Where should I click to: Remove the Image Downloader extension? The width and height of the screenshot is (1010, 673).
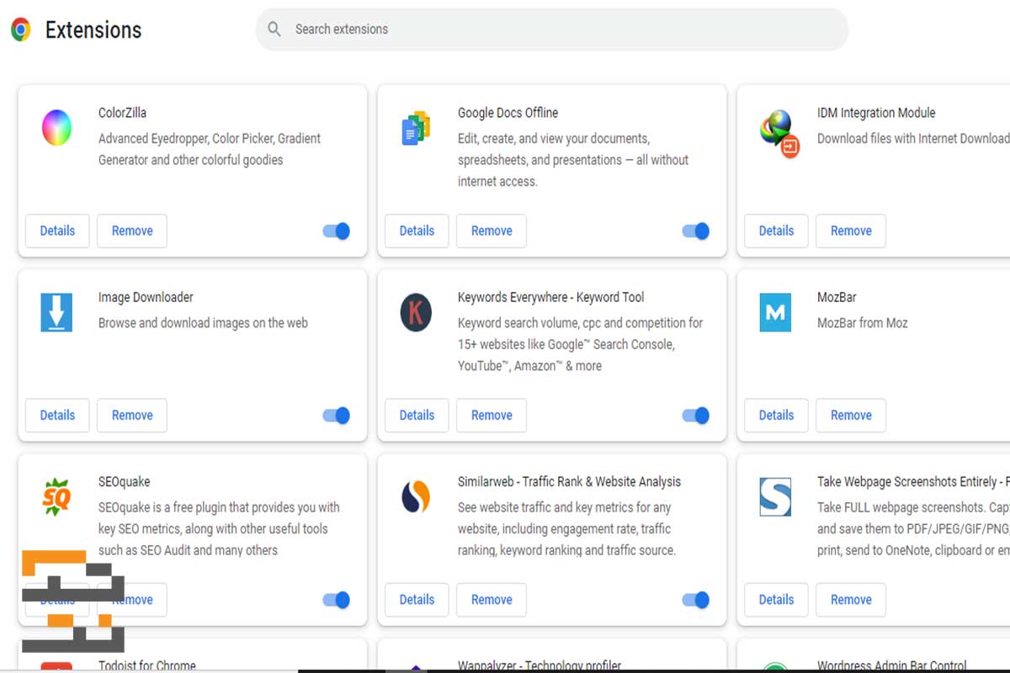(x=132, y=416)
